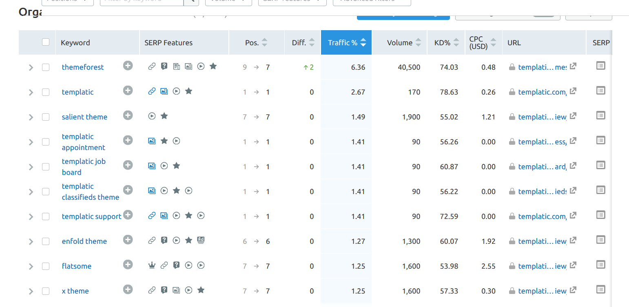Expand the themeforest row details
The height and width of the screenshot is (307, 629).
pos(31,68)
